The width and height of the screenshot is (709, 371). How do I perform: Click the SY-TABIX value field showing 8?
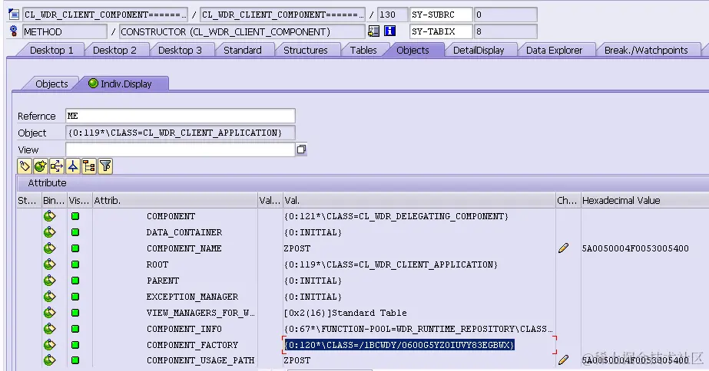click(x=505, y=31)
